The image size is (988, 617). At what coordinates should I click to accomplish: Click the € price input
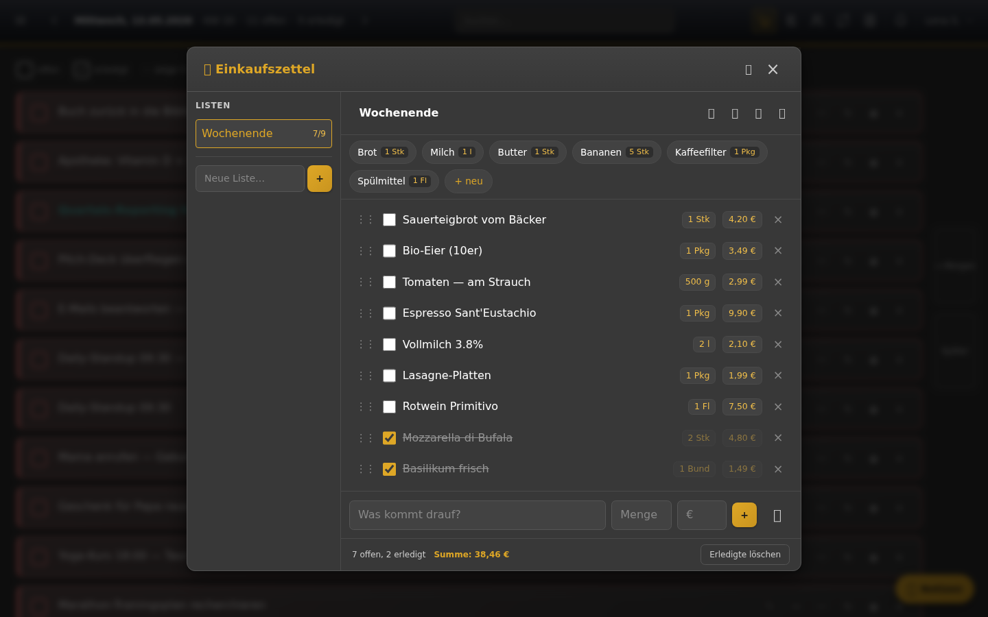click(702, 515)
